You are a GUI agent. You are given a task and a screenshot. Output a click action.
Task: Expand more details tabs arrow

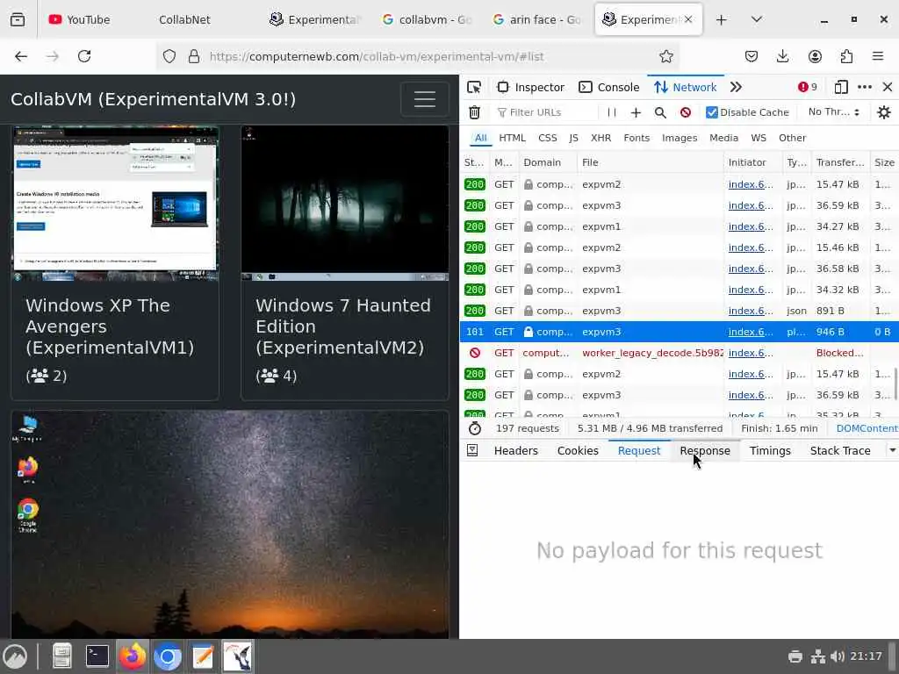click(892, 450)
